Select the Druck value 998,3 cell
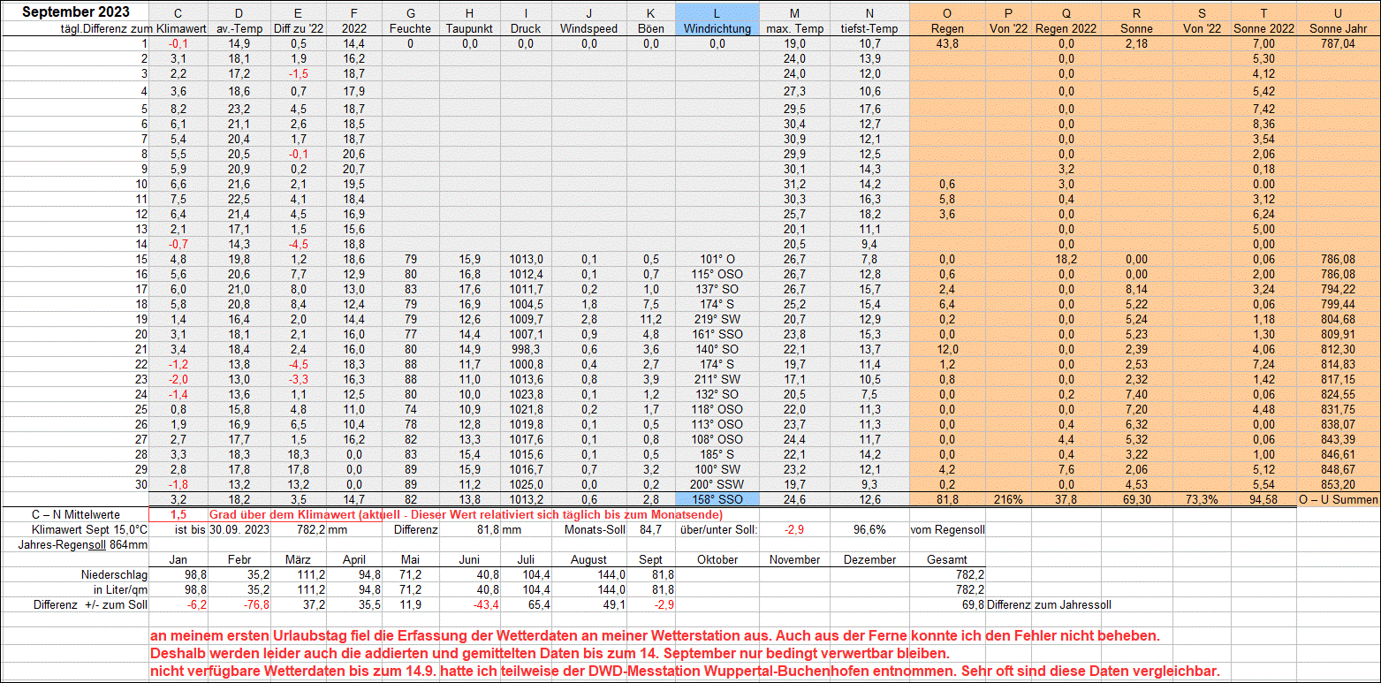Viewport: 1381px width, 683px height. pos(526,349)
